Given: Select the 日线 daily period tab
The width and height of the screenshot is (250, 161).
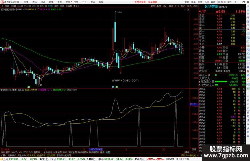Looking at the screenshot, I should (x=50, y=6).
